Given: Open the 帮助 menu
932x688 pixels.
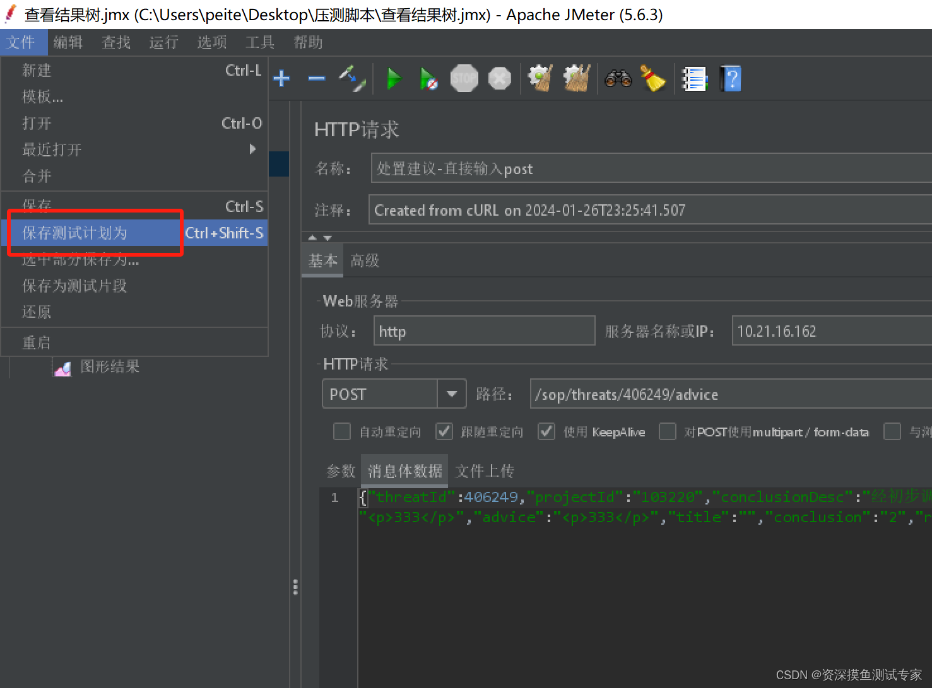Looking at the screenshot, I should pyautogui.click(x=308, y=42).
